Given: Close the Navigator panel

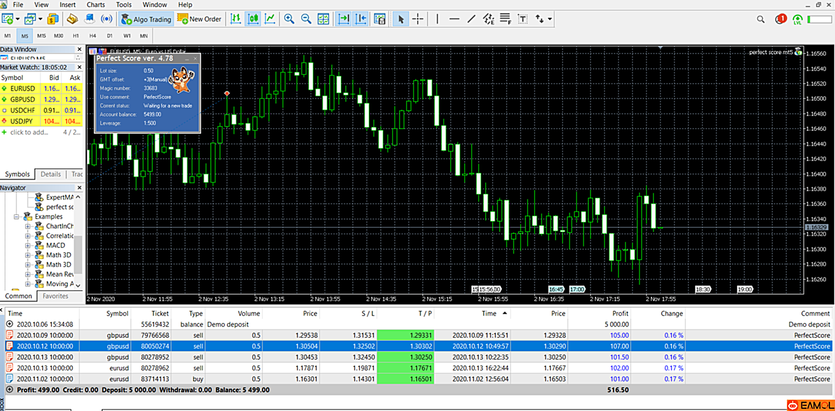Looking at the screenshot, I should pyautogui.click(x=79, y=187).
